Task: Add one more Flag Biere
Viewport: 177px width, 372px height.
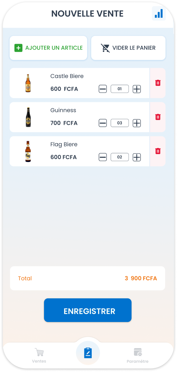Action: [137, 157]
